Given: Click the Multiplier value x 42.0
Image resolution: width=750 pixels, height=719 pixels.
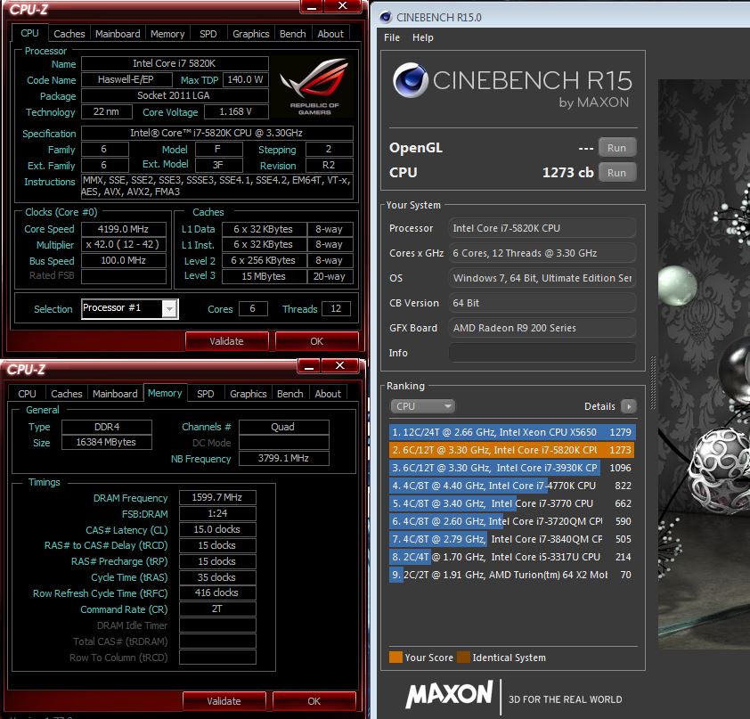Looking at the screenshot, I should point(124,244).
